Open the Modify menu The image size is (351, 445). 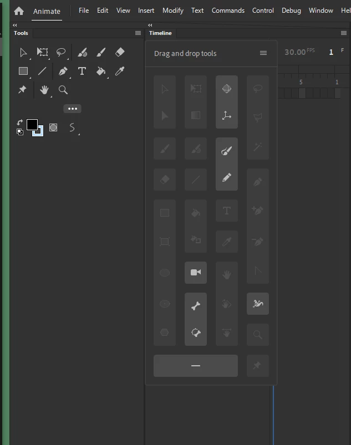(x=173, y=11)
